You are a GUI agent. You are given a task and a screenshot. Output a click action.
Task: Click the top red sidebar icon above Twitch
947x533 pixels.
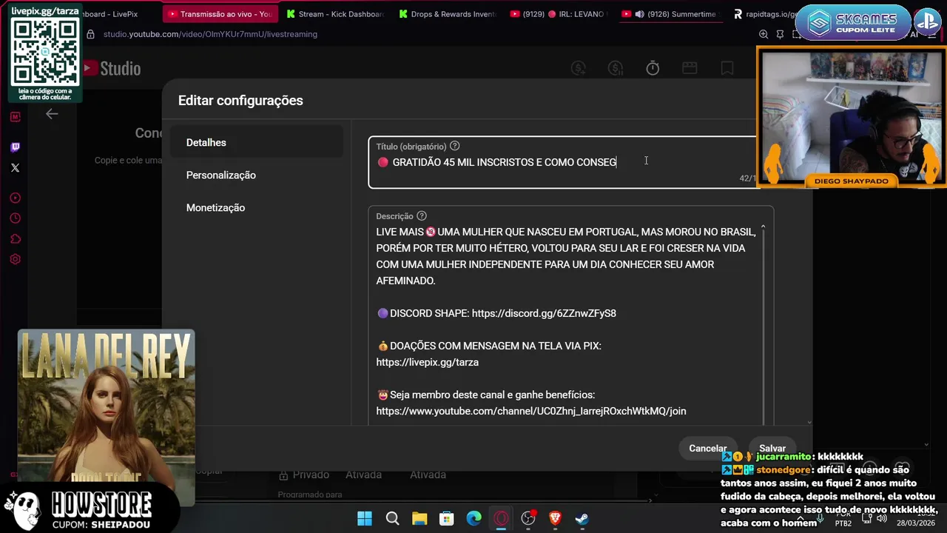(x=16, y=117)
